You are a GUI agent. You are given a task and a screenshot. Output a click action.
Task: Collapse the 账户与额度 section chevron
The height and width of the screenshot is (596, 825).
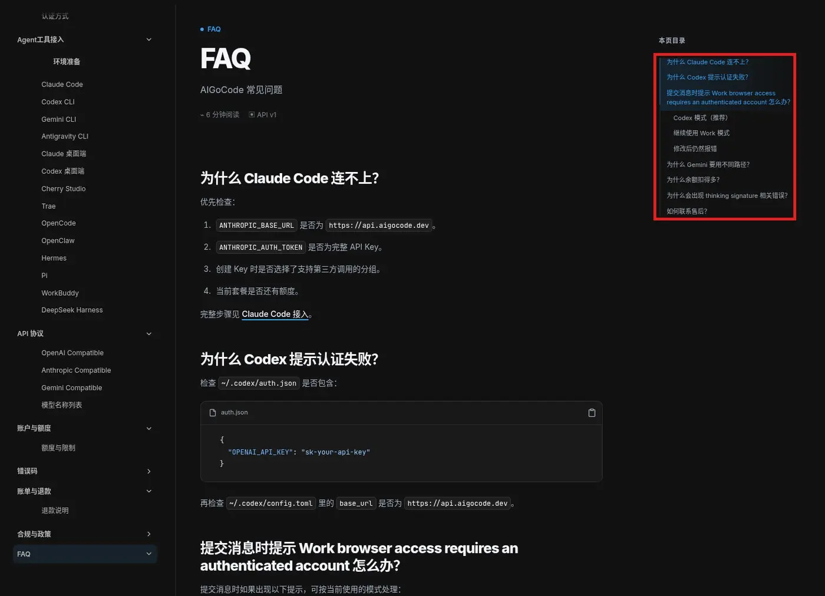[148, 429]
